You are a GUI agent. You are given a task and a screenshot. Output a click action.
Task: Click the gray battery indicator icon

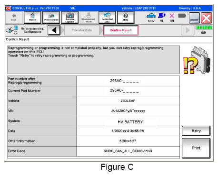[x=182, y=16]
